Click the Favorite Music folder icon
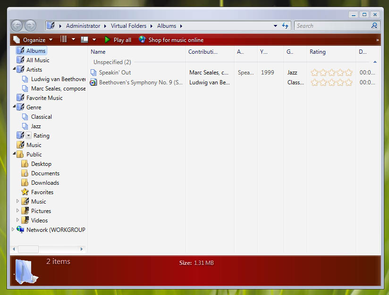Viewport: 389px width, 295px height. [20, 98]
